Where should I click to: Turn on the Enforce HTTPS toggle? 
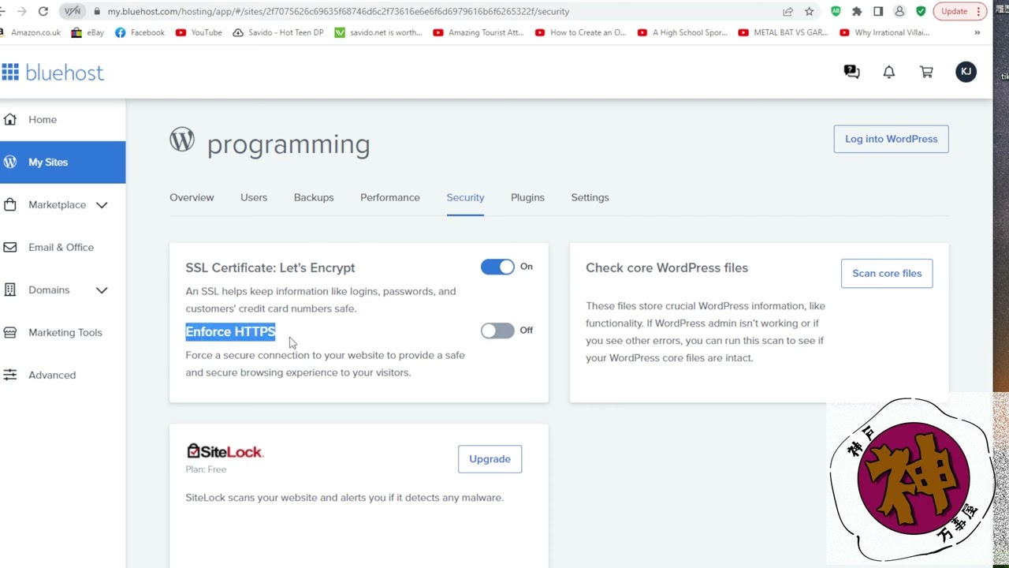point(497,331)
